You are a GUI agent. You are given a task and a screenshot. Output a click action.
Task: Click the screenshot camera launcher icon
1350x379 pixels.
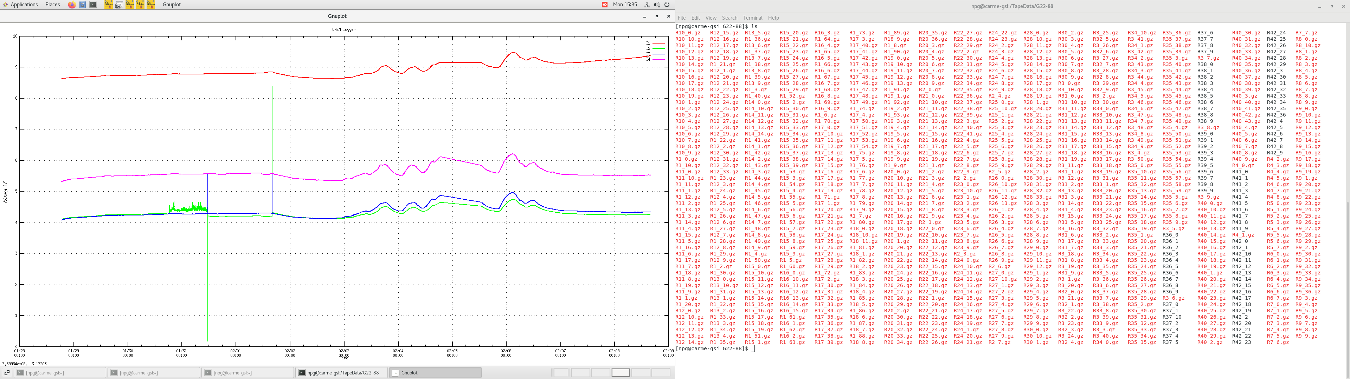click(x=119, y=5)
